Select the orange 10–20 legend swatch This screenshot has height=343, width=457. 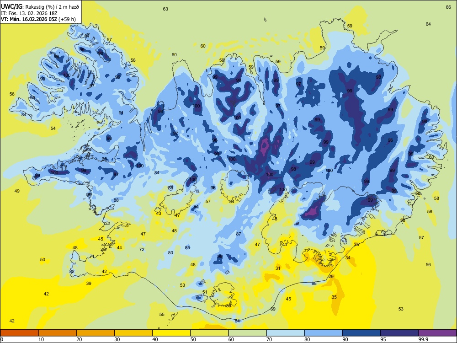coord(58,333)
